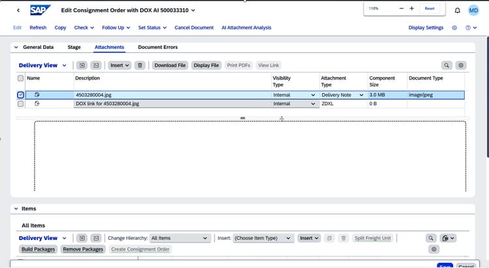Viewport: 489px width, 268px height.
Task: Zoom out with the minus button
Action: [x=402, y=8]
